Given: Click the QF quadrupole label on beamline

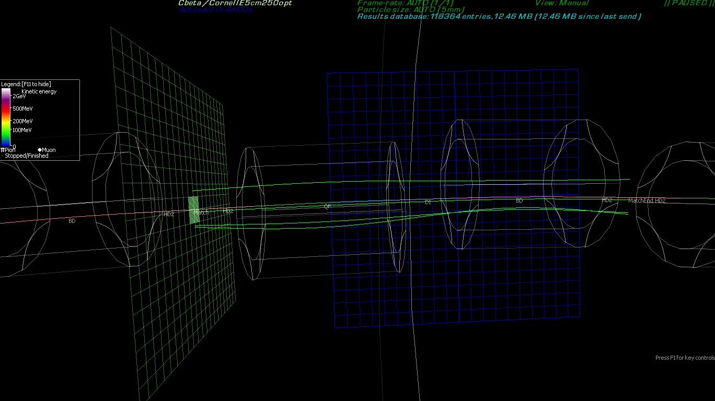Looking at the screenshot, I should [327, 206].
